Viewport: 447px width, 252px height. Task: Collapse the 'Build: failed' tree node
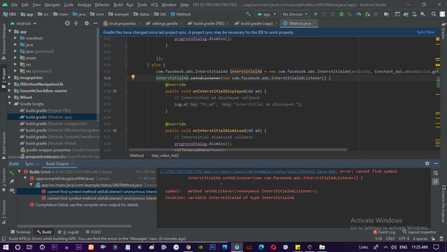tap(20, 172)
